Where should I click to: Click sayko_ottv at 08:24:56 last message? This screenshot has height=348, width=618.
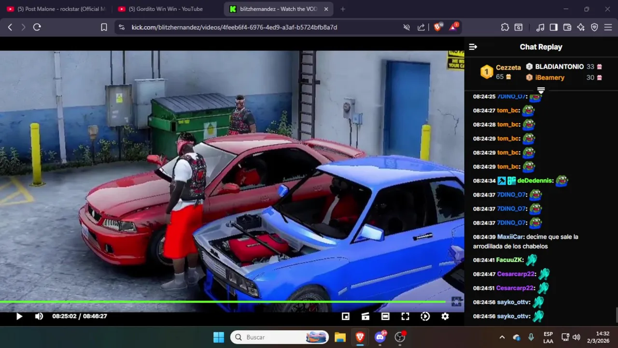pyautogui.click(x=514, y=316)
